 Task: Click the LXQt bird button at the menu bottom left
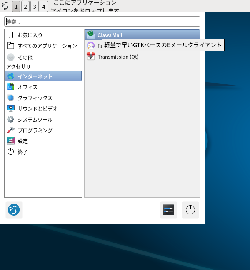pos(14,210)
